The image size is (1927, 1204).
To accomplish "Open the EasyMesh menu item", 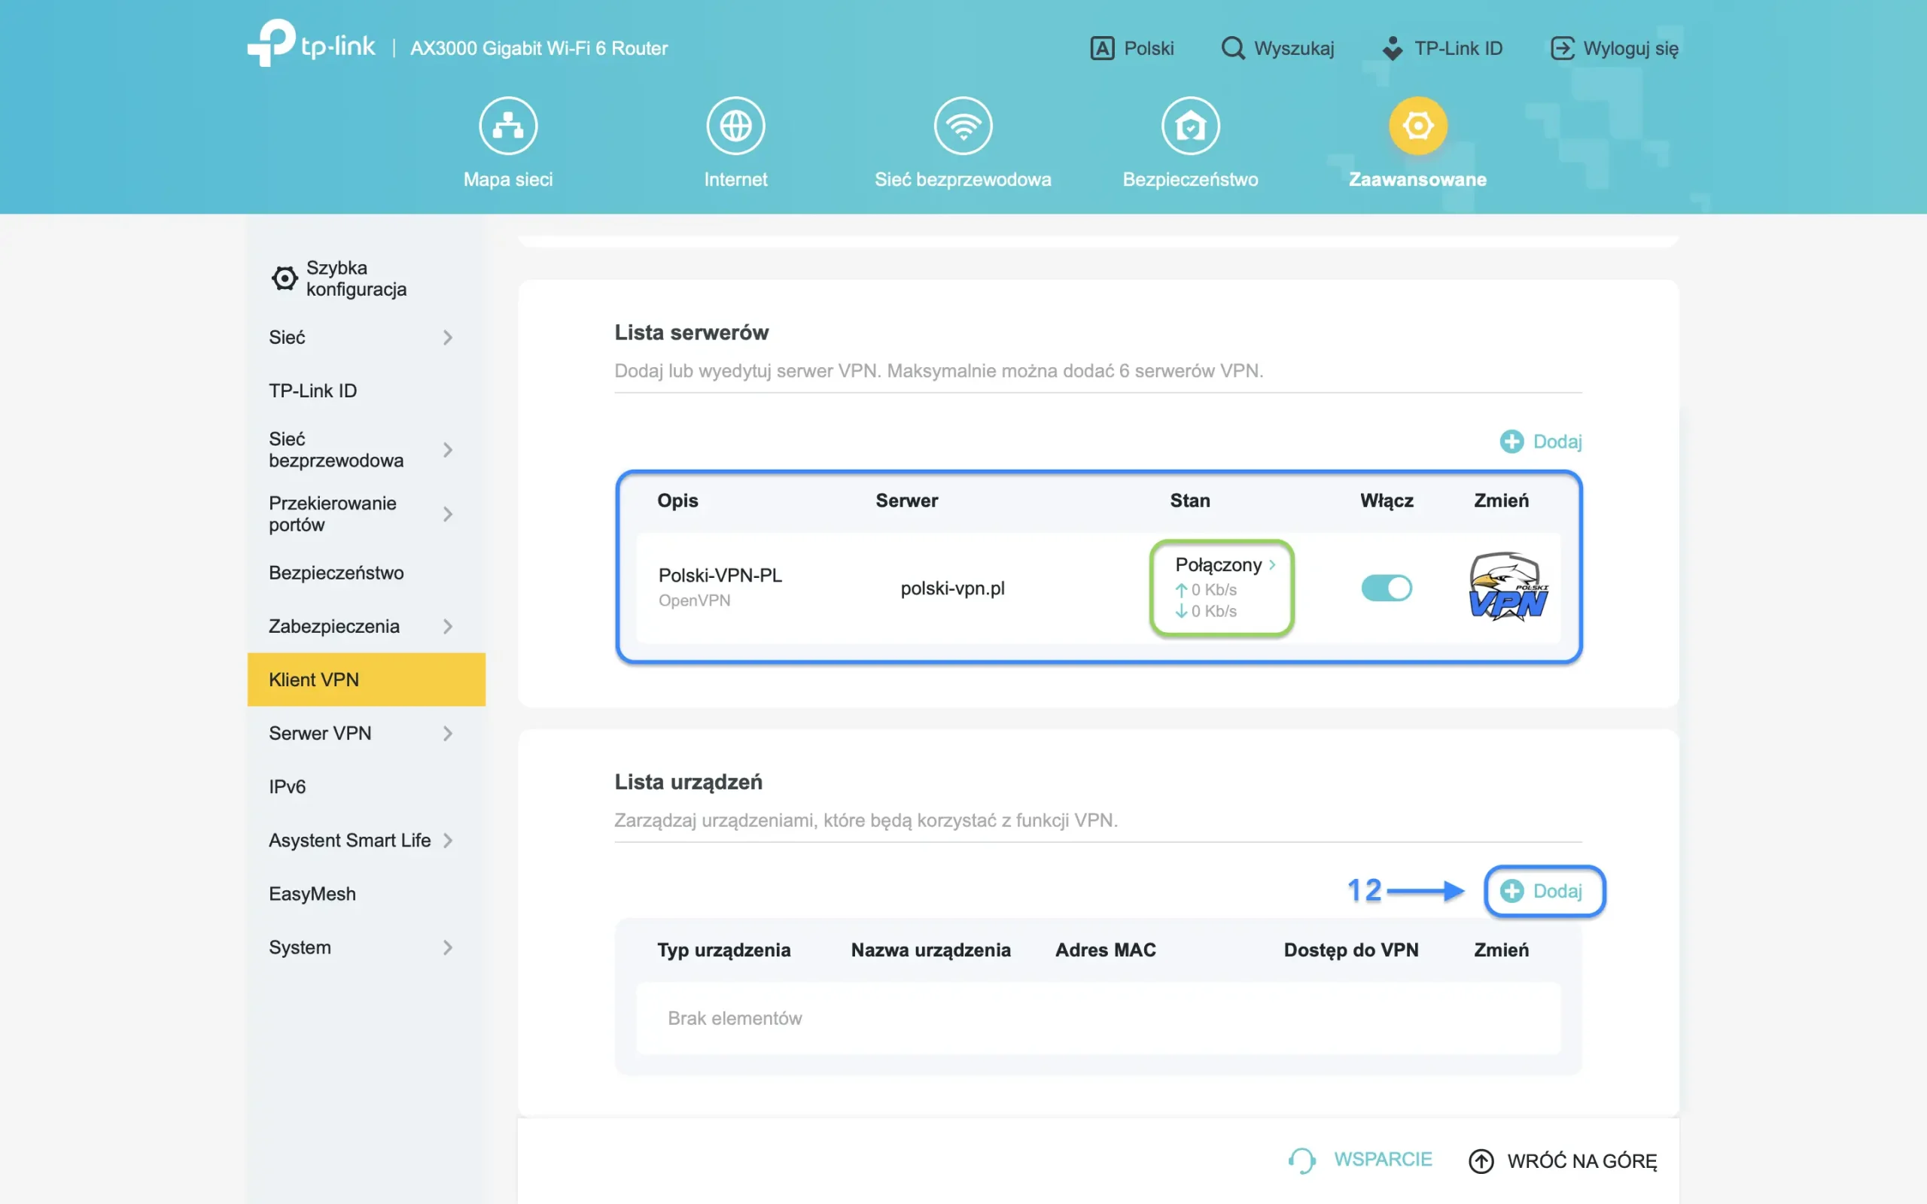I will 312,893.
